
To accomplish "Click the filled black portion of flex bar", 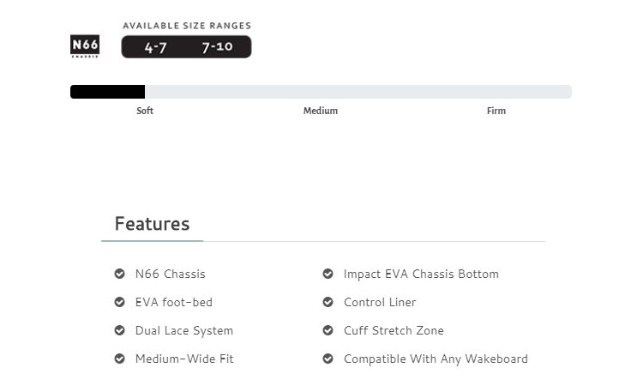I will pos(107,92).
